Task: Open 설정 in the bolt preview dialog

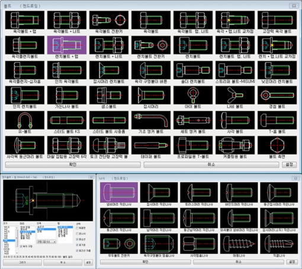Action: (88, 262)
